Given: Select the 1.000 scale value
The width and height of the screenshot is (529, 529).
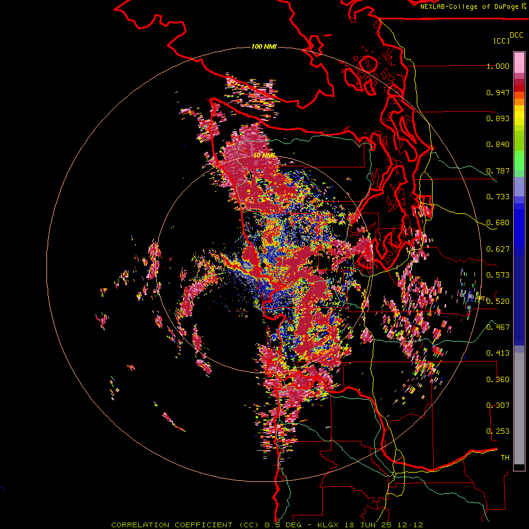Looking at the screenshot, I should (x=498, y=66).
